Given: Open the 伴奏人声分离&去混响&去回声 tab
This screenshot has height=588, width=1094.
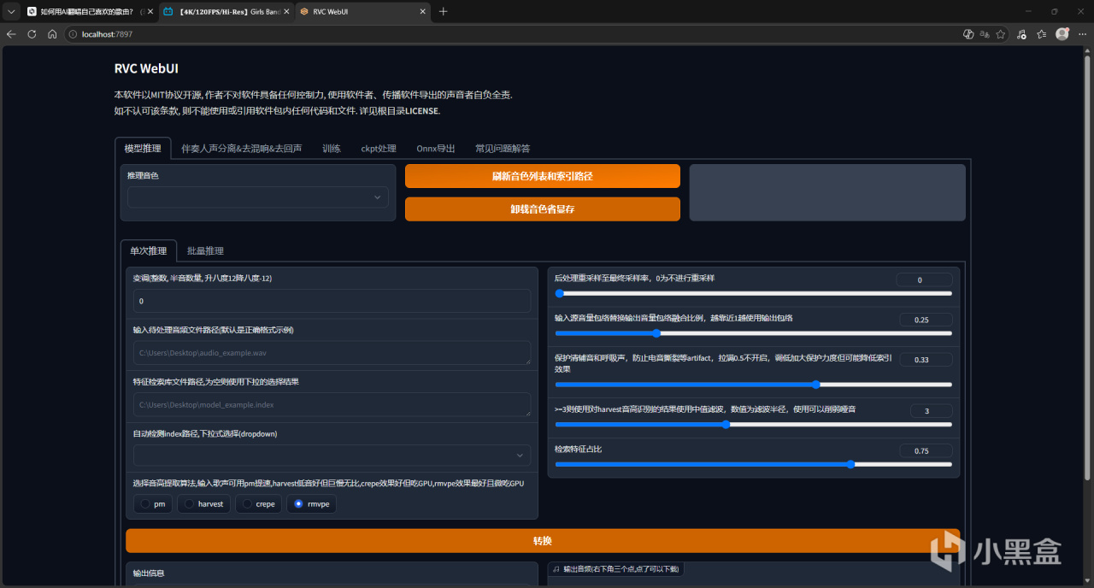Looking at the screenshot, I should tap(242, 148).
